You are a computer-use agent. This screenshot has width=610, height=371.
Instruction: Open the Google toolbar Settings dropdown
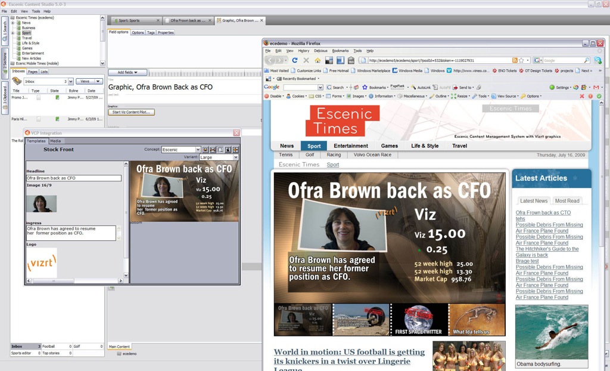[x=560, y=87]
